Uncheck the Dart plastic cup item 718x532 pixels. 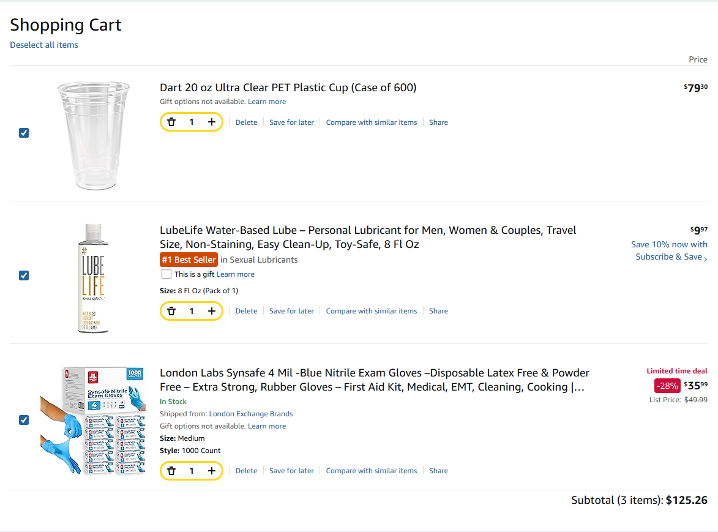pos(24,133)
